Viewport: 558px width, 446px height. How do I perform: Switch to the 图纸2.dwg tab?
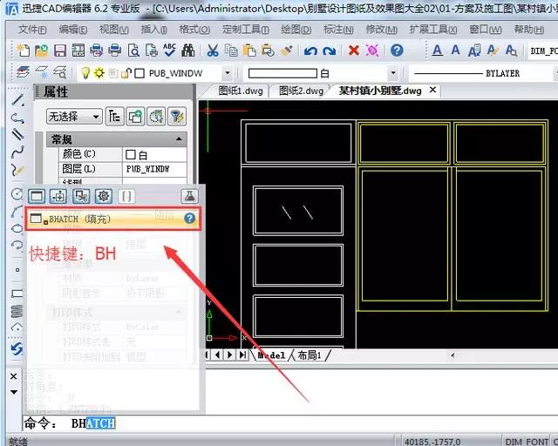301,91
